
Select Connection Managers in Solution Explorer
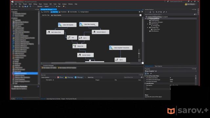(157, 22)
